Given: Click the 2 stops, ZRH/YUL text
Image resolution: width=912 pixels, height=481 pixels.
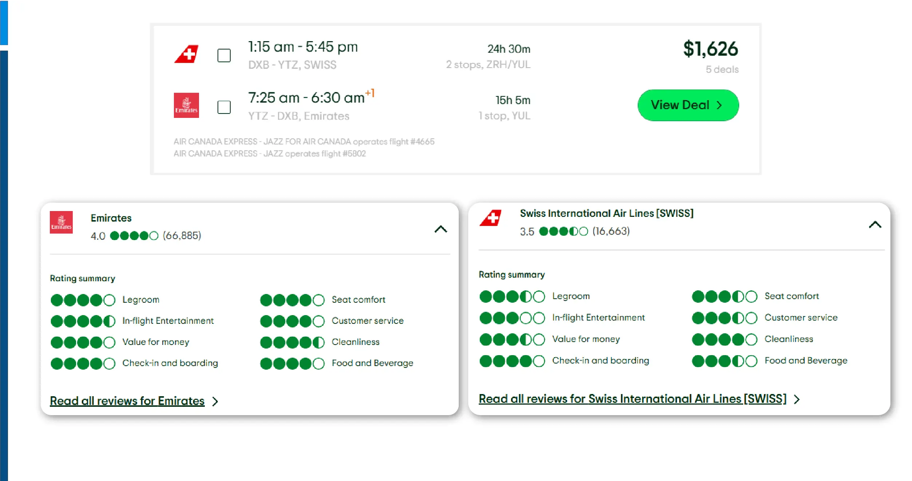Looking at the screenshot, I should pos(488,64).
